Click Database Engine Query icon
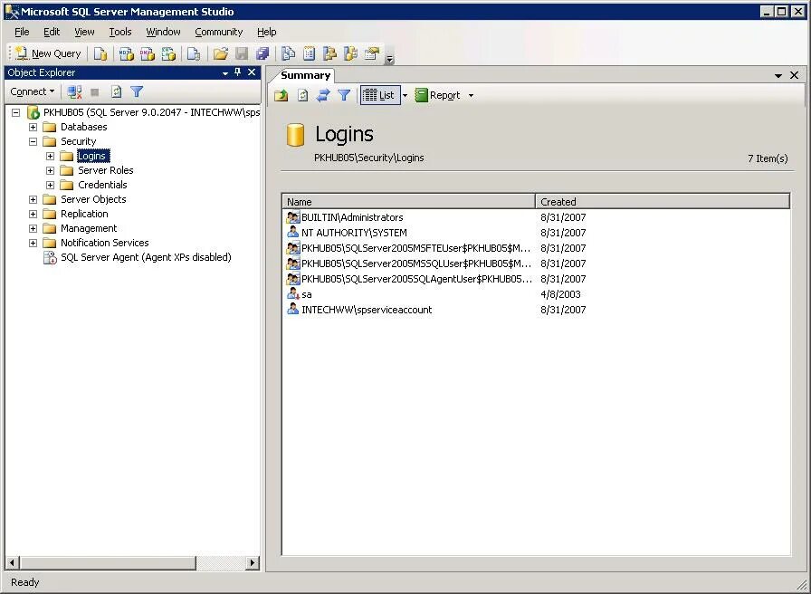811x594 pixels. tap(100, 53)
